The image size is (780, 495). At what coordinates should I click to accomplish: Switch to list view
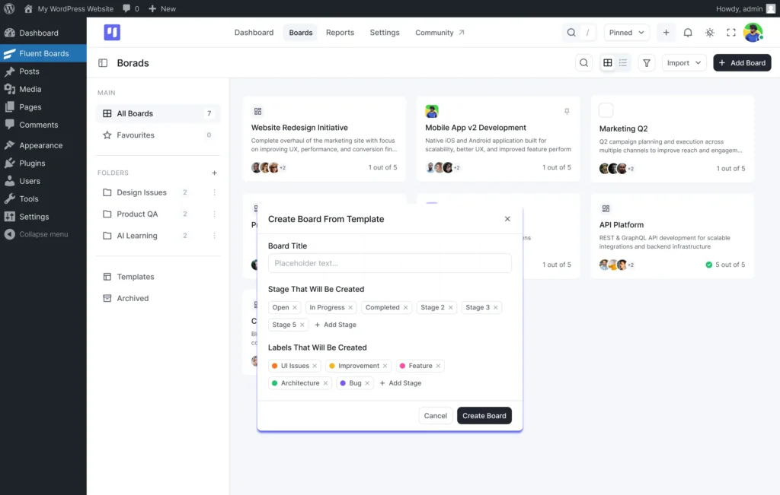(623, 63)
